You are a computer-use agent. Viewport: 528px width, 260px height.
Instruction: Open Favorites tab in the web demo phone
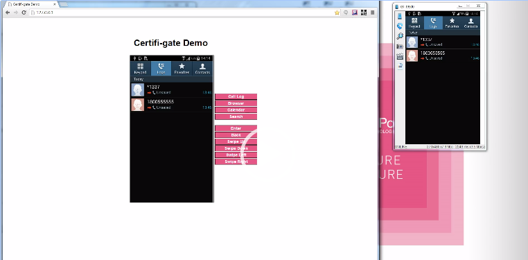[182, 69]
